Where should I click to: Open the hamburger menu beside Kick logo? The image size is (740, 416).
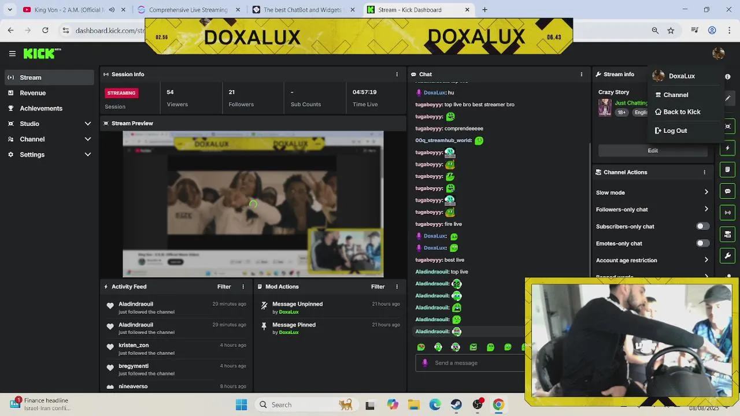pos(12,54)
